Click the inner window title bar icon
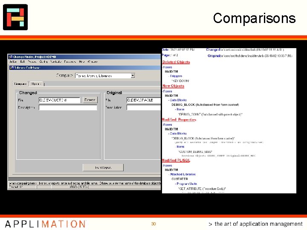307x230 pixels. [x=12, y=67]
